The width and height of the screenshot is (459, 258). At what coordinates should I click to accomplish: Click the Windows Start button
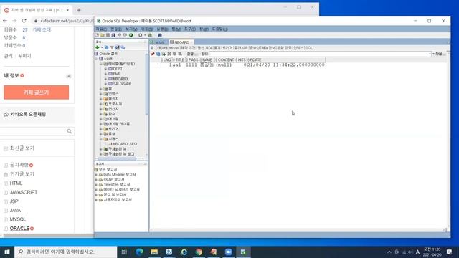click(7, 252)
